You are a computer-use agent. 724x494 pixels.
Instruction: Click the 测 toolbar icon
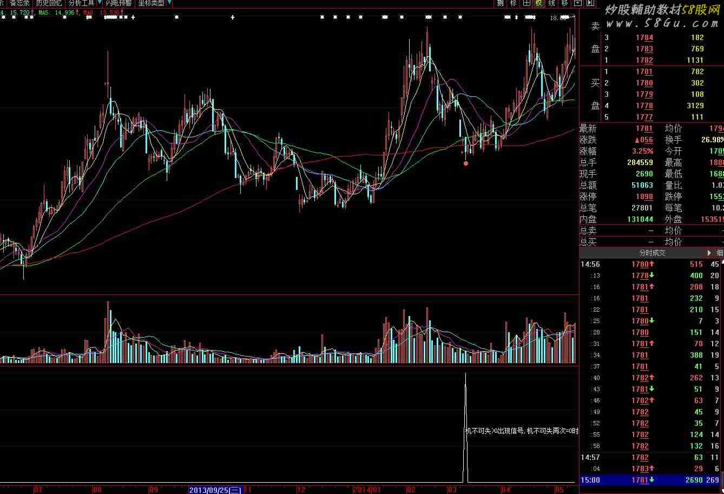[500, 3]
